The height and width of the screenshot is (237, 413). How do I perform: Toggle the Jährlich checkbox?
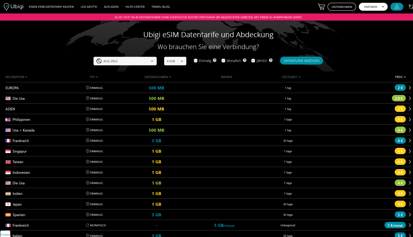253,61
